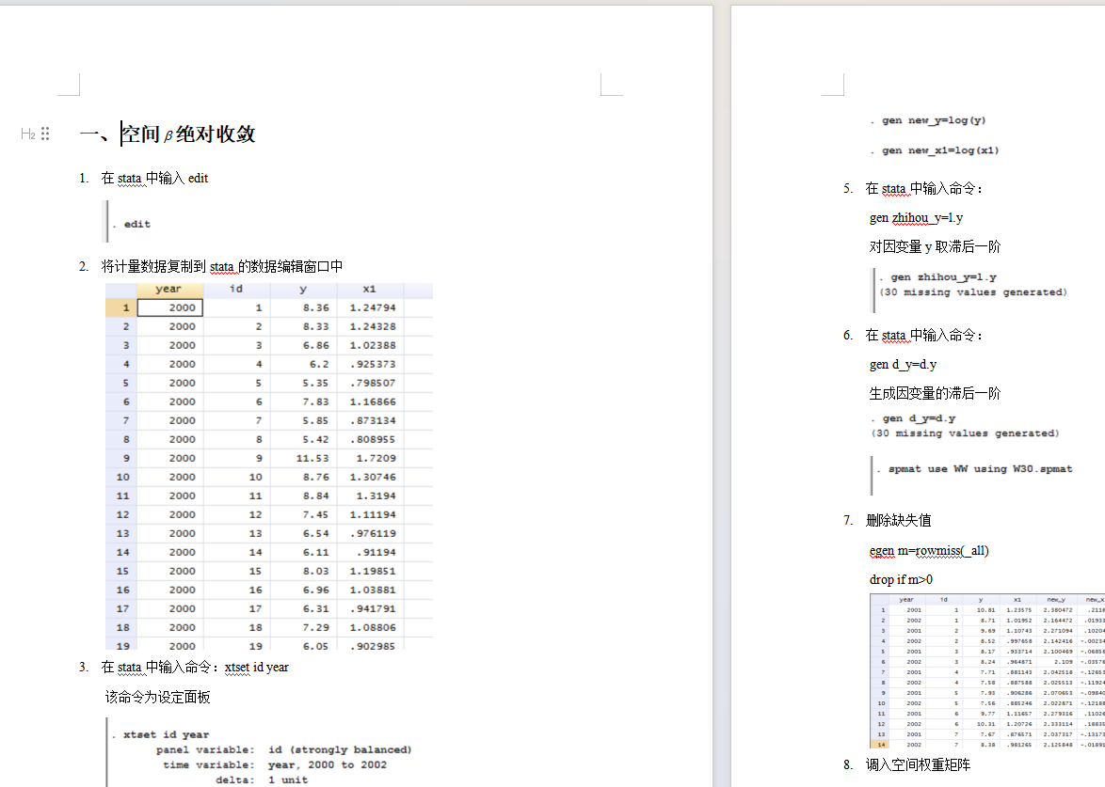Click the block drag handle beside the heading
The width and height of the screenshot is (1105, 787).
pos(45,134)
